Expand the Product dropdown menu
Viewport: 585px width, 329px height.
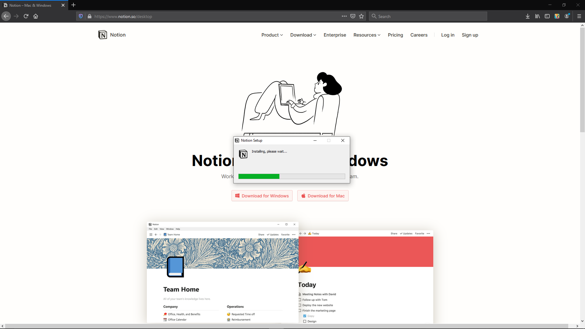pyautogui.click(x=272, y=35)
